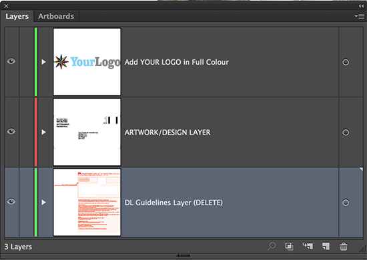Delete selection with the trash icon
367x260 pixels.
pyautogui.click(x=344, y=246)
